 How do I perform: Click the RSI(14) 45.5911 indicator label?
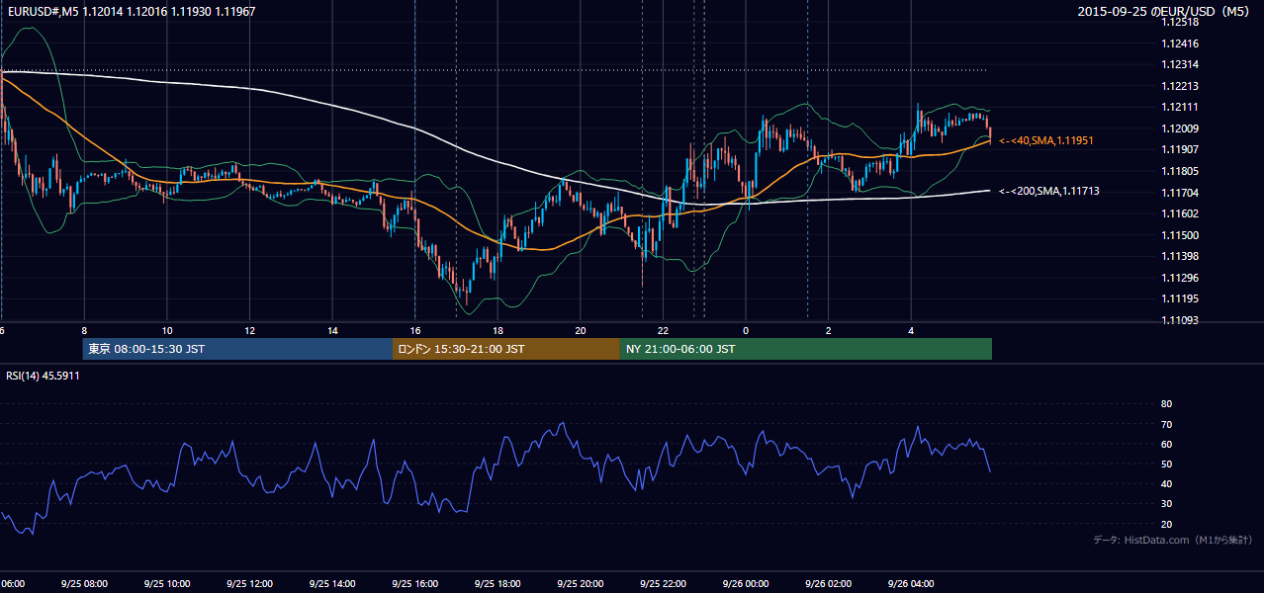(x=43, y=376)
